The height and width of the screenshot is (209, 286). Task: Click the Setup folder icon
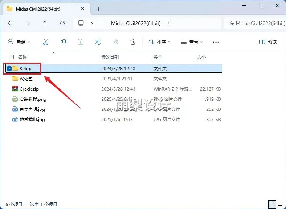15,68
